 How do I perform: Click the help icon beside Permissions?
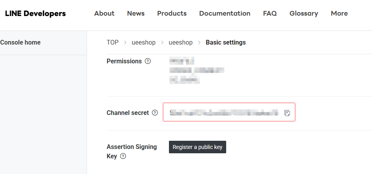(x=148, y=61)
